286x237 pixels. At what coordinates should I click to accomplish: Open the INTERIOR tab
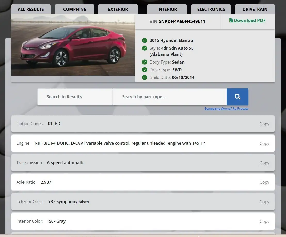(167, 9)
